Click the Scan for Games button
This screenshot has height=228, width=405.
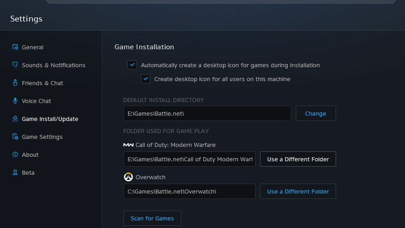[x=152, y=218]
